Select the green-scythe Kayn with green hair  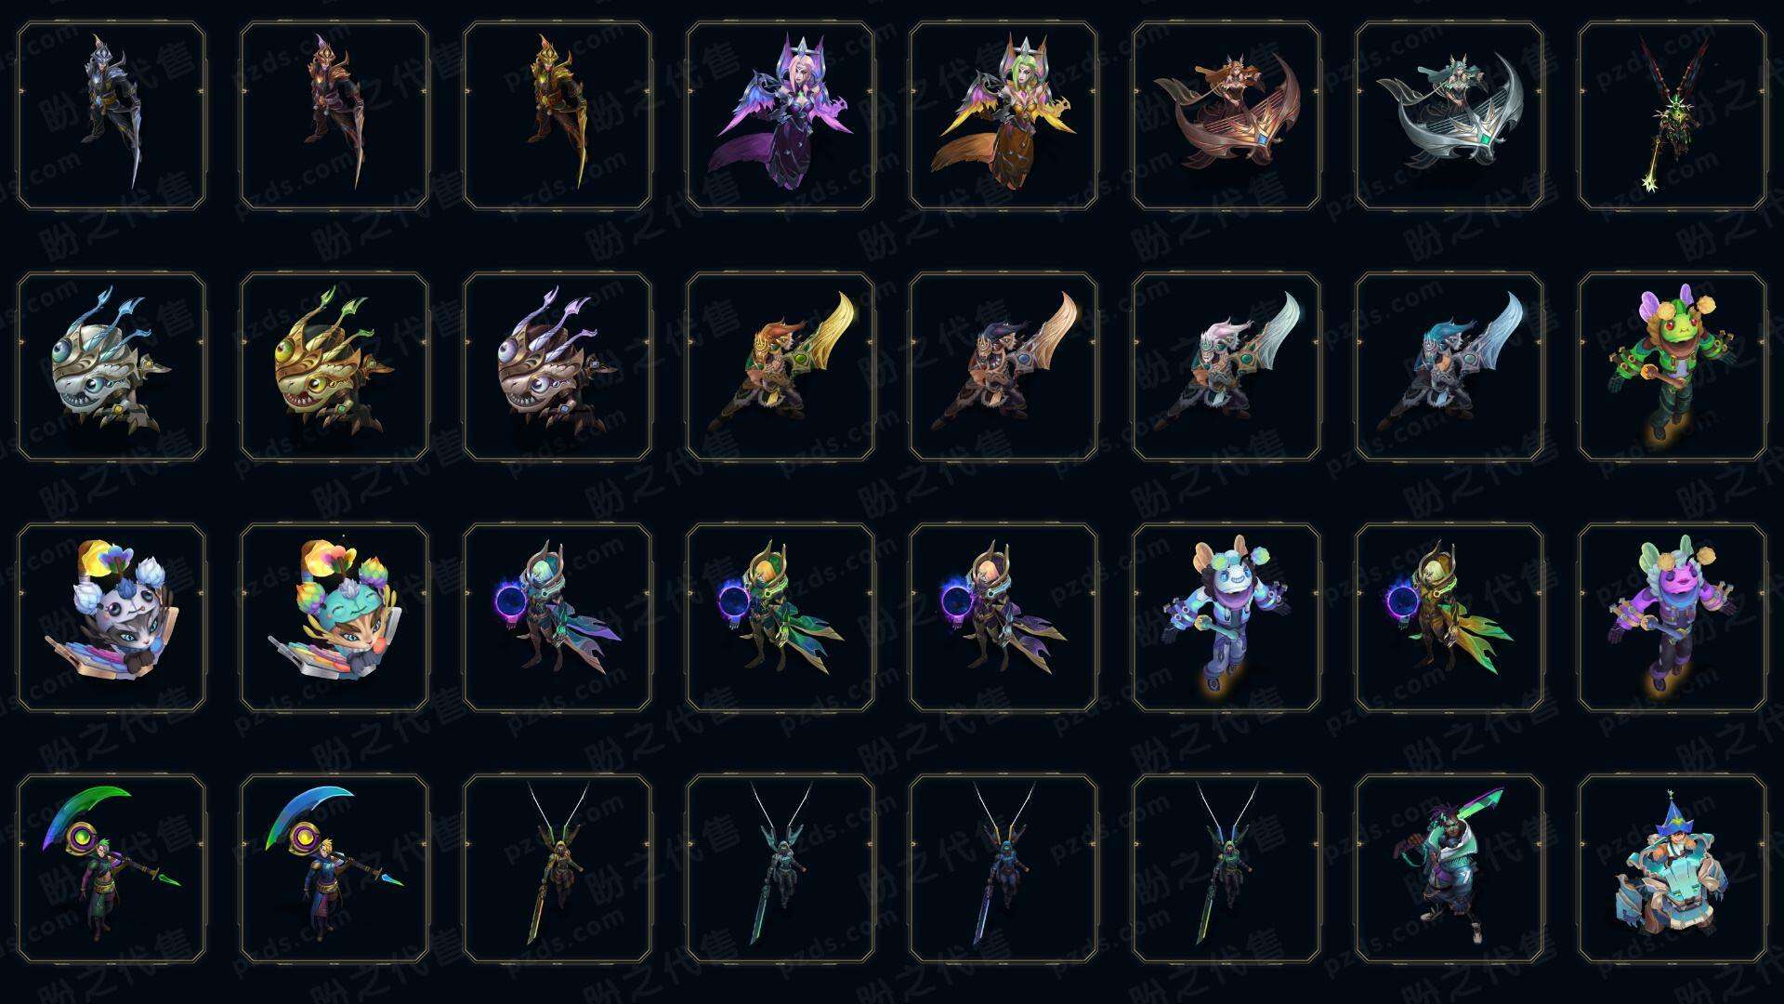point(111,869)
